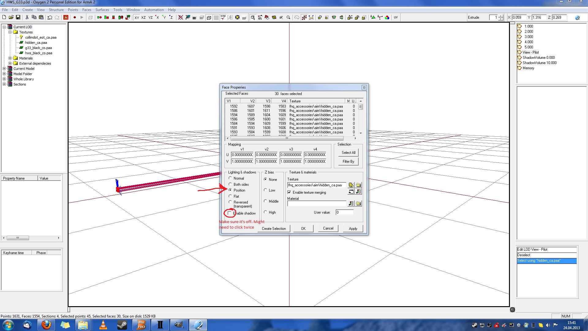Click the Paste clipboard icon
This screenshot has height=331, width=588.
(41, 17)
